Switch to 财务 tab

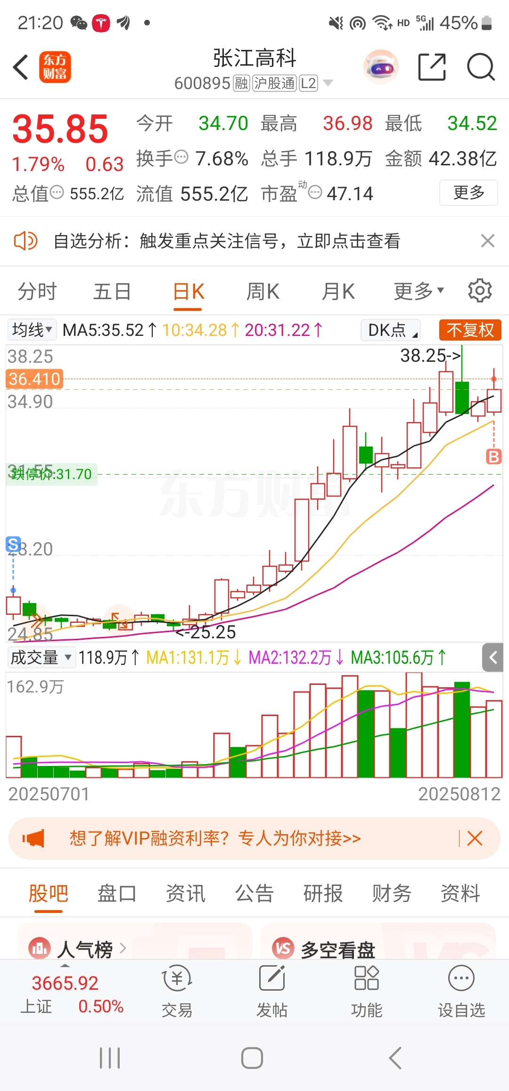pyautogui.click(x=392, y=893)
